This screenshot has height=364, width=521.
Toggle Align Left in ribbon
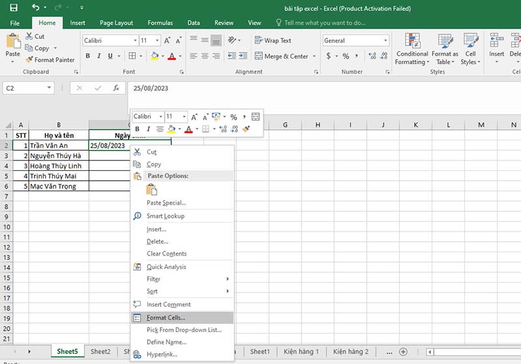pyautogui.click(x=193, y=56)
